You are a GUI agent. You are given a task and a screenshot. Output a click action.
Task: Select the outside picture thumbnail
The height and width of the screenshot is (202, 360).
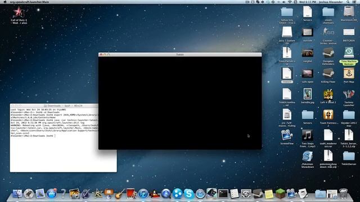[308, 34]
